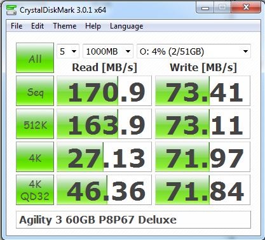Start the 4K random test
The height and width of the screenshot is (240, 265).
(x=35, y=157)
